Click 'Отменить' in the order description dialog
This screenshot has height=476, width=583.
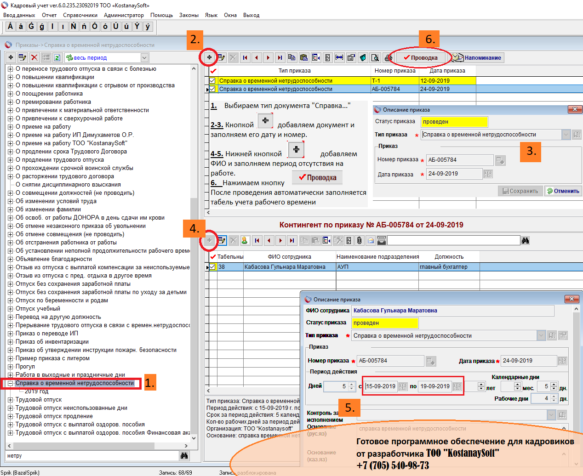[x=563, y=191]
